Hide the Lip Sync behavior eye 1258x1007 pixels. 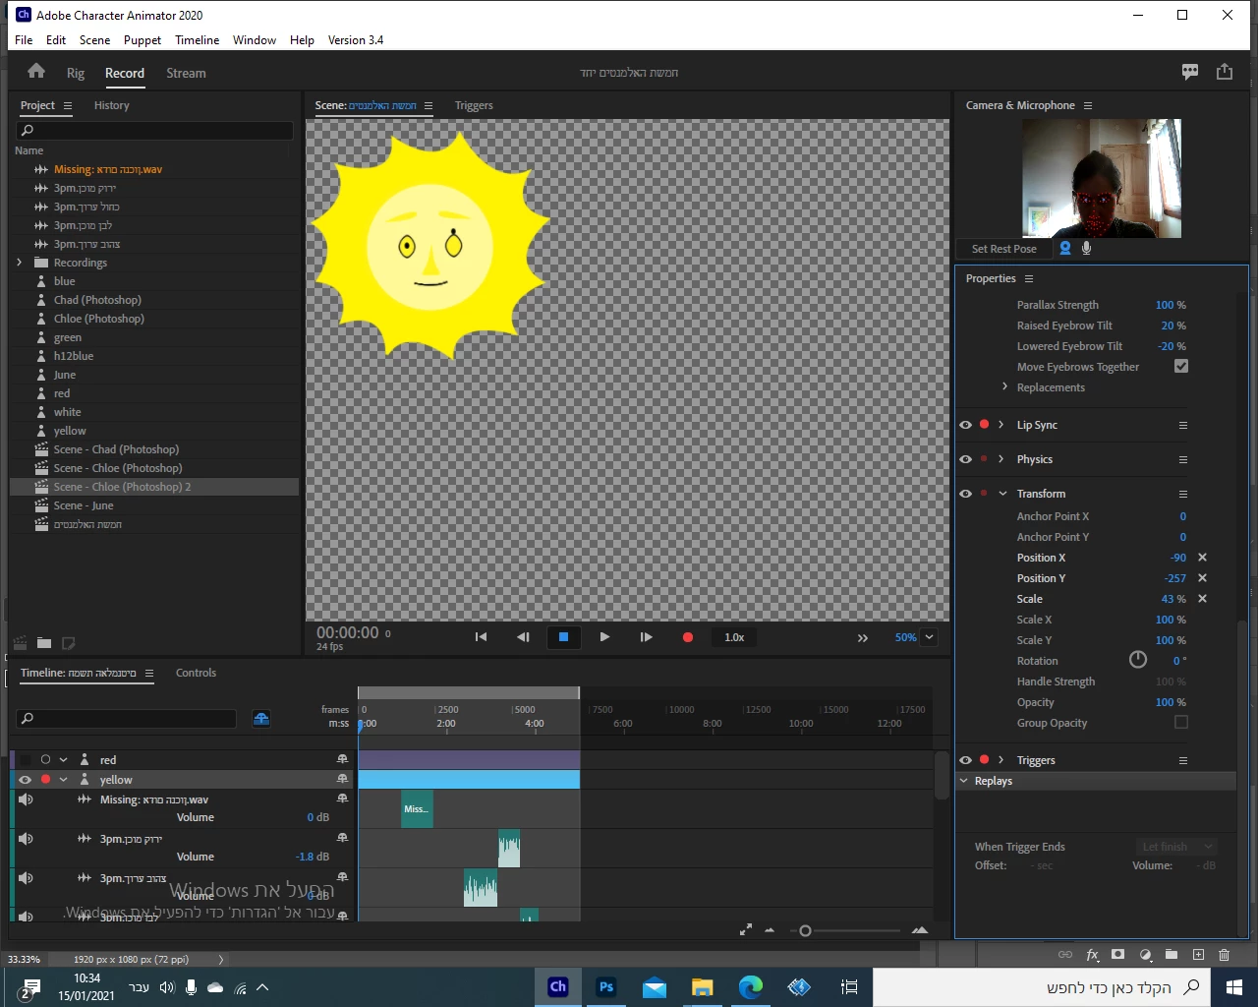point(965,425)
